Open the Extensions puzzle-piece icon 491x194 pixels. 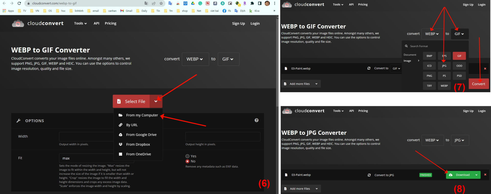pos(252,3)
